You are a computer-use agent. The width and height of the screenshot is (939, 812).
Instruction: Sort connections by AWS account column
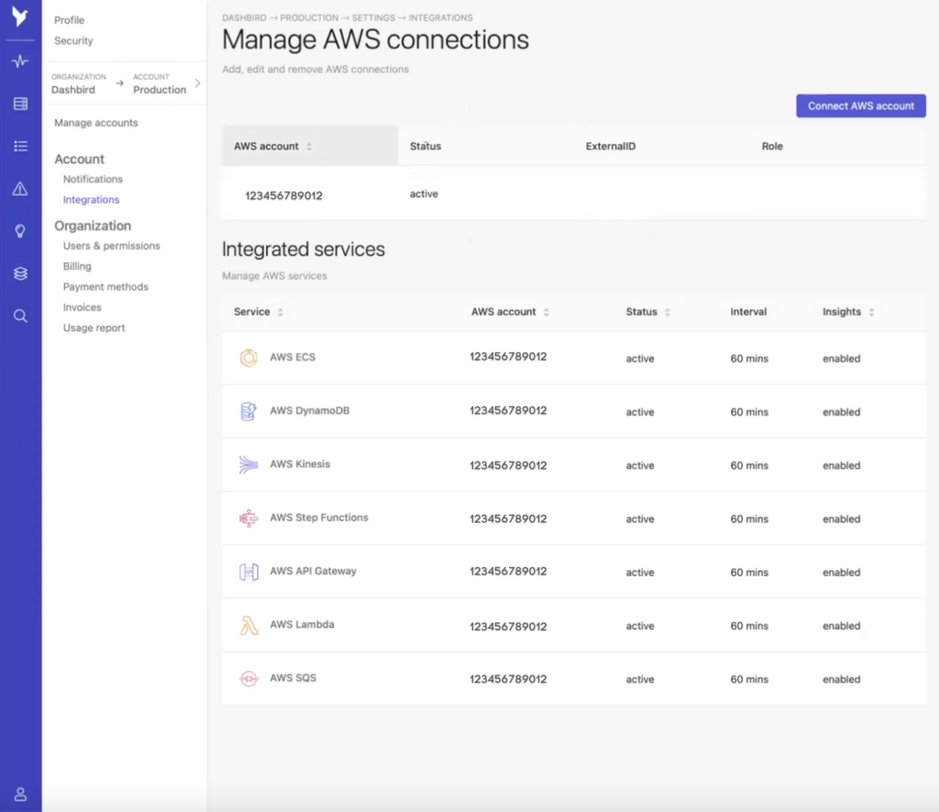[309, 146]
